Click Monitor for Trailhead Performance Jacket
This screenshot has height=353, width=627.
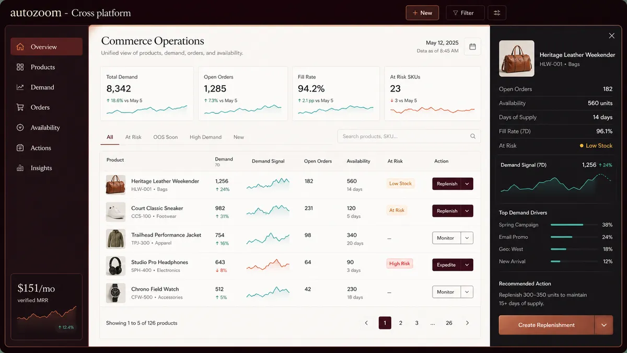[447, 238]
